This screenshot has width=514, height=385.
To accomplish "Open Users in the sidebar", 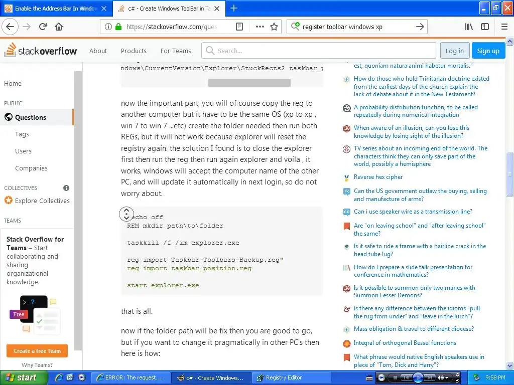I will [x=23, y=151].
